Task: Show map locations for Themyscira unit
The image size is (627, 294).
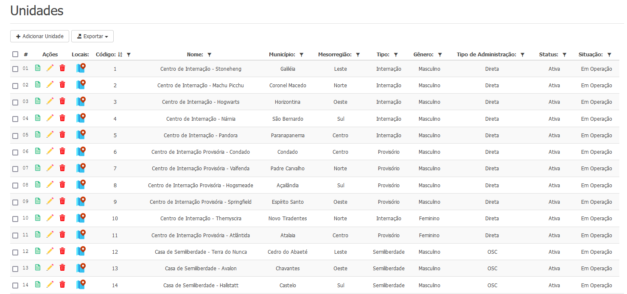Action: pos(81,218)
